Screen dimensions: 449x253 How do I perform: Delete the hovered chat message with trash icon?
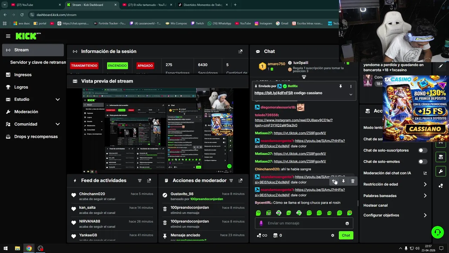353,181
